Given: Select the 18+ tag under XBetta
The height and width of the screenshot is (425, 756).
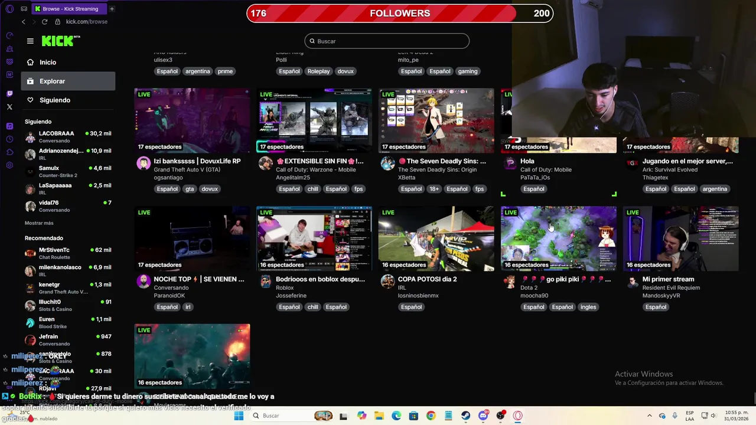Looking at the screenshot, I should coord(434,189).
